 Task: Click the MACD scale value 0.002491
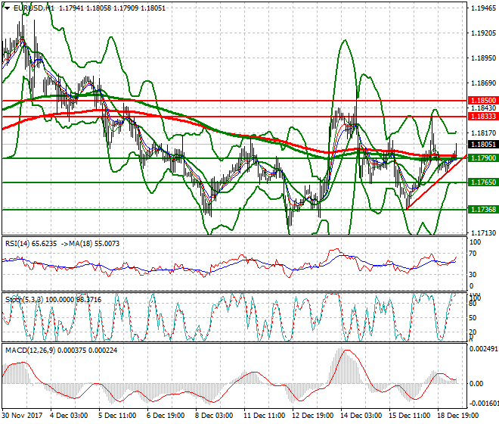tap(484, 349)
